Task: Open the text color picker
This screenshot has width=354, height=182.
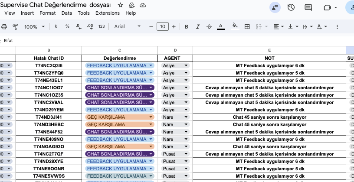Action: pos(221,26)
